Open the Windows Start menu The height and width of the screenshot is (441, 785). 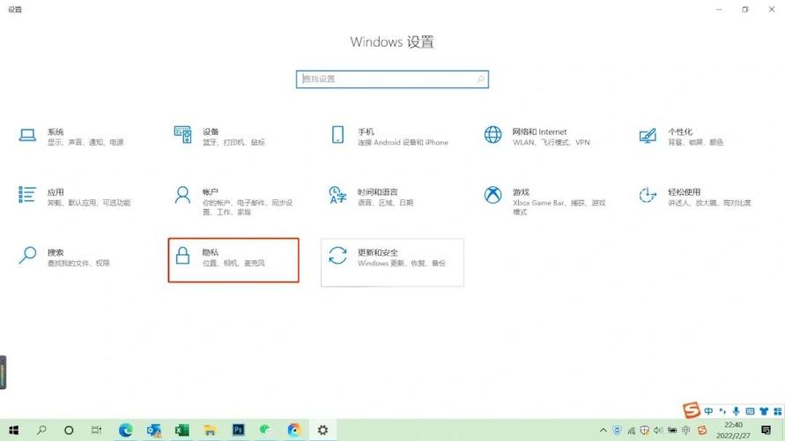[x=13, y=430]
